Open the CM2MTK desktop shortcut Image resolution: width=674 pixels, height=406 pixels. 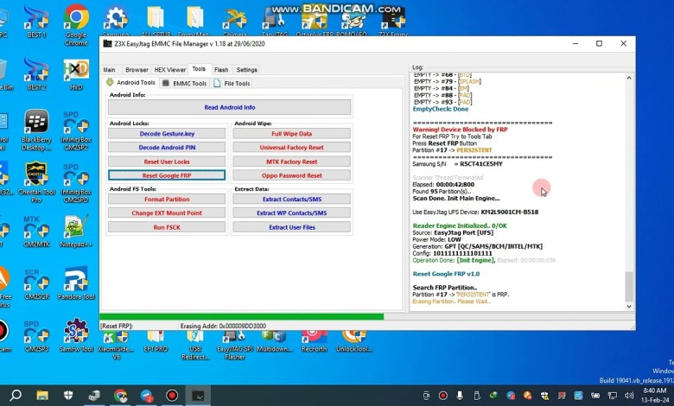[36, 228]
